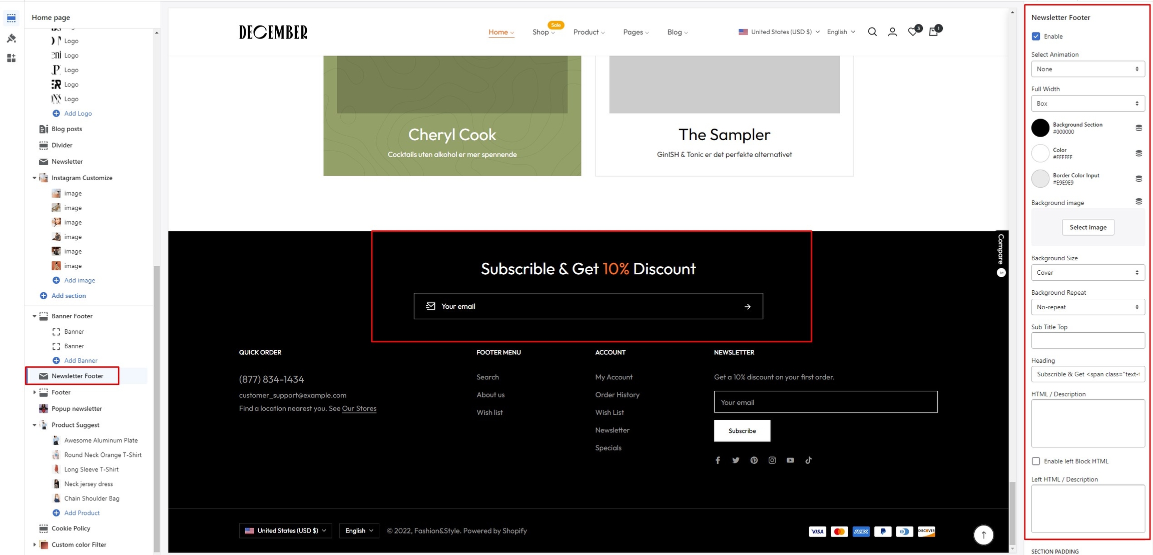Collapse the Instagram Customize section tree

[35, 178]
